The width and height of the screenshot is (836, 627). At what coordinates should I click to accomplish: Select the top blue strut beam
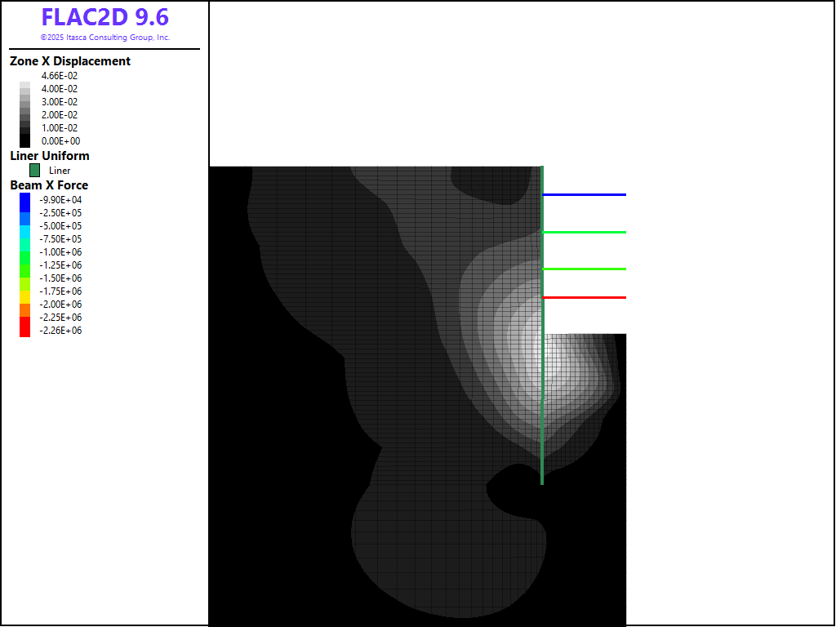(x=585, y=194)
